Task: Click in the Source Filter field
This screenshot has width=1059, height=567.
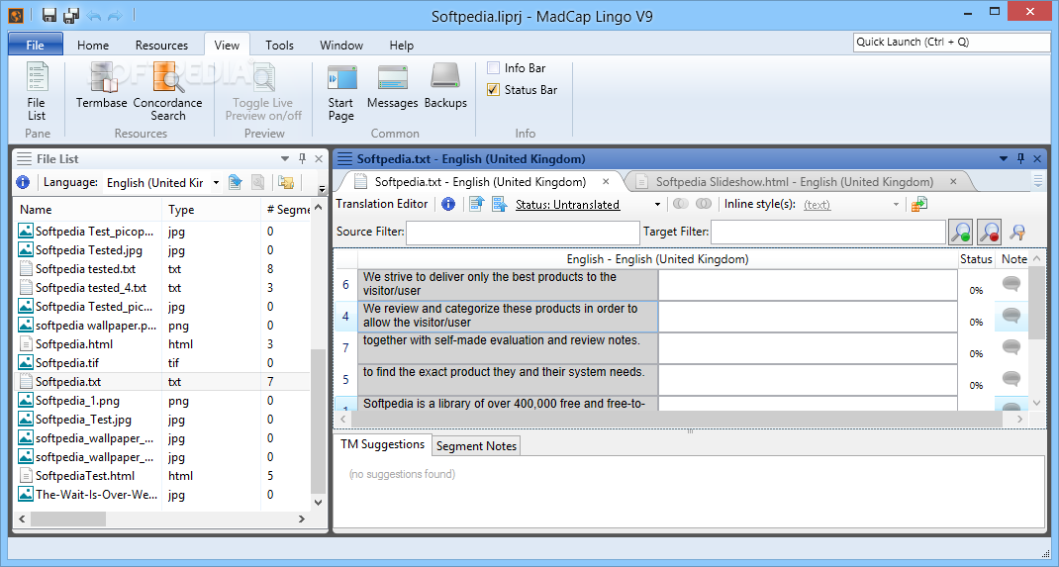Action: coord(523,233)
